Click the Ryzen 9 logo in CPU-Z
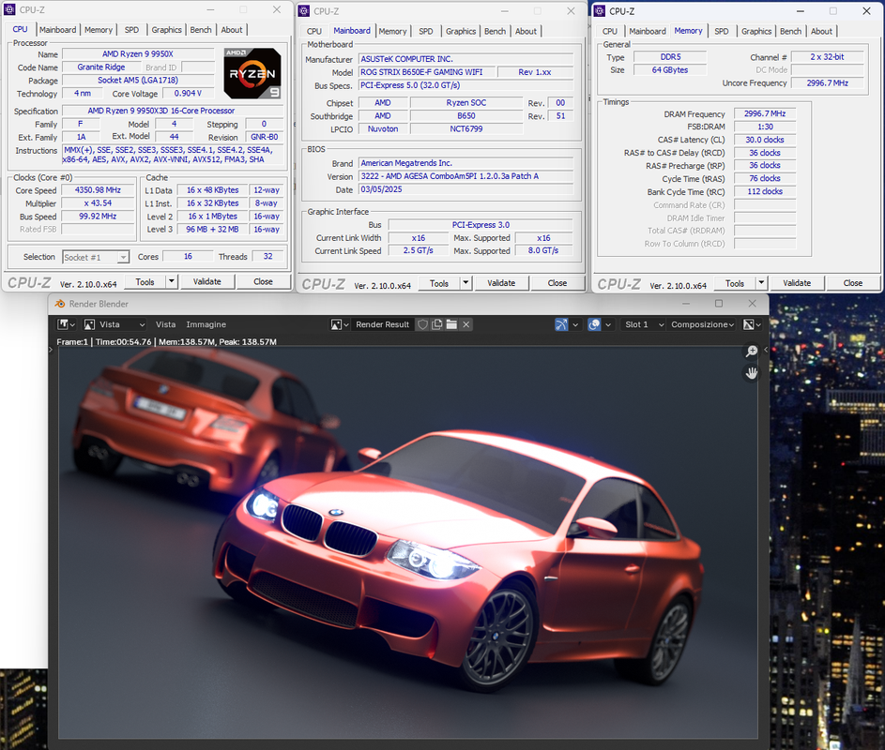Viewport: 885px width, 750px height. click(252, 73)
